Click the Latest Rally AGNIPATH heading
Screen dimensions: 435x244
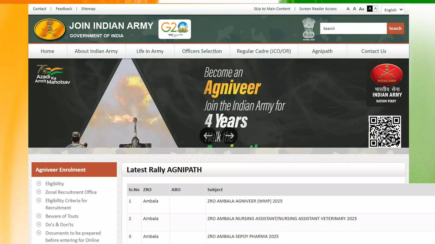tap(164, 170)
